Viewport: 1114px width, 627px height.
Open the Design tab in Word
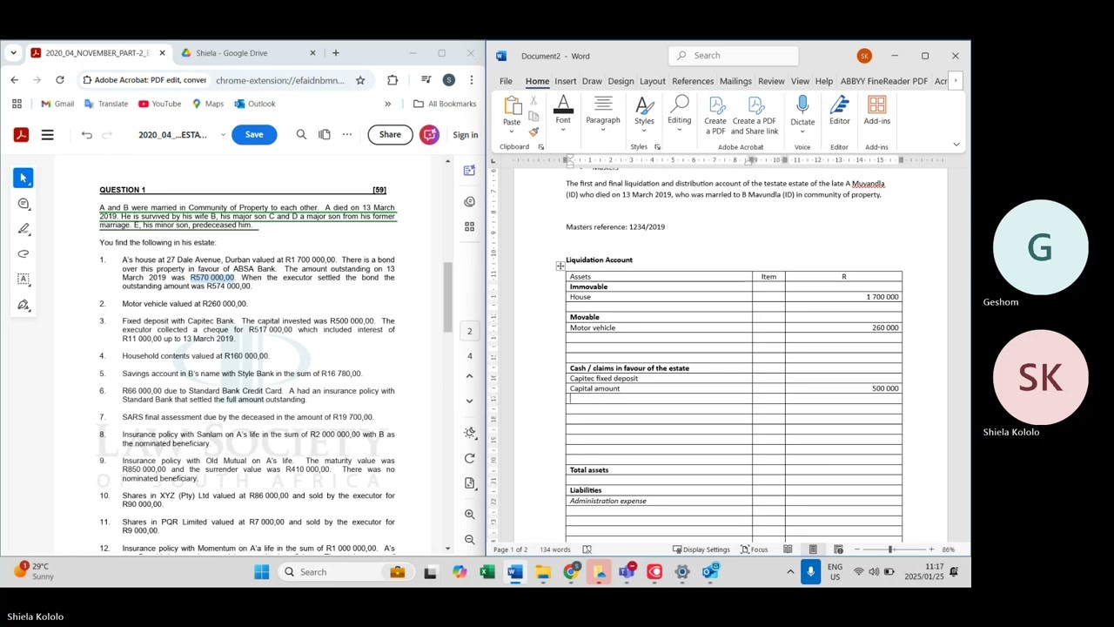point(621,81)
